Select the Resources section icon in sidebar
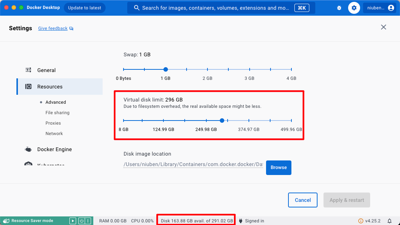Screen dimensions: 400x225 tap(28, 86)
